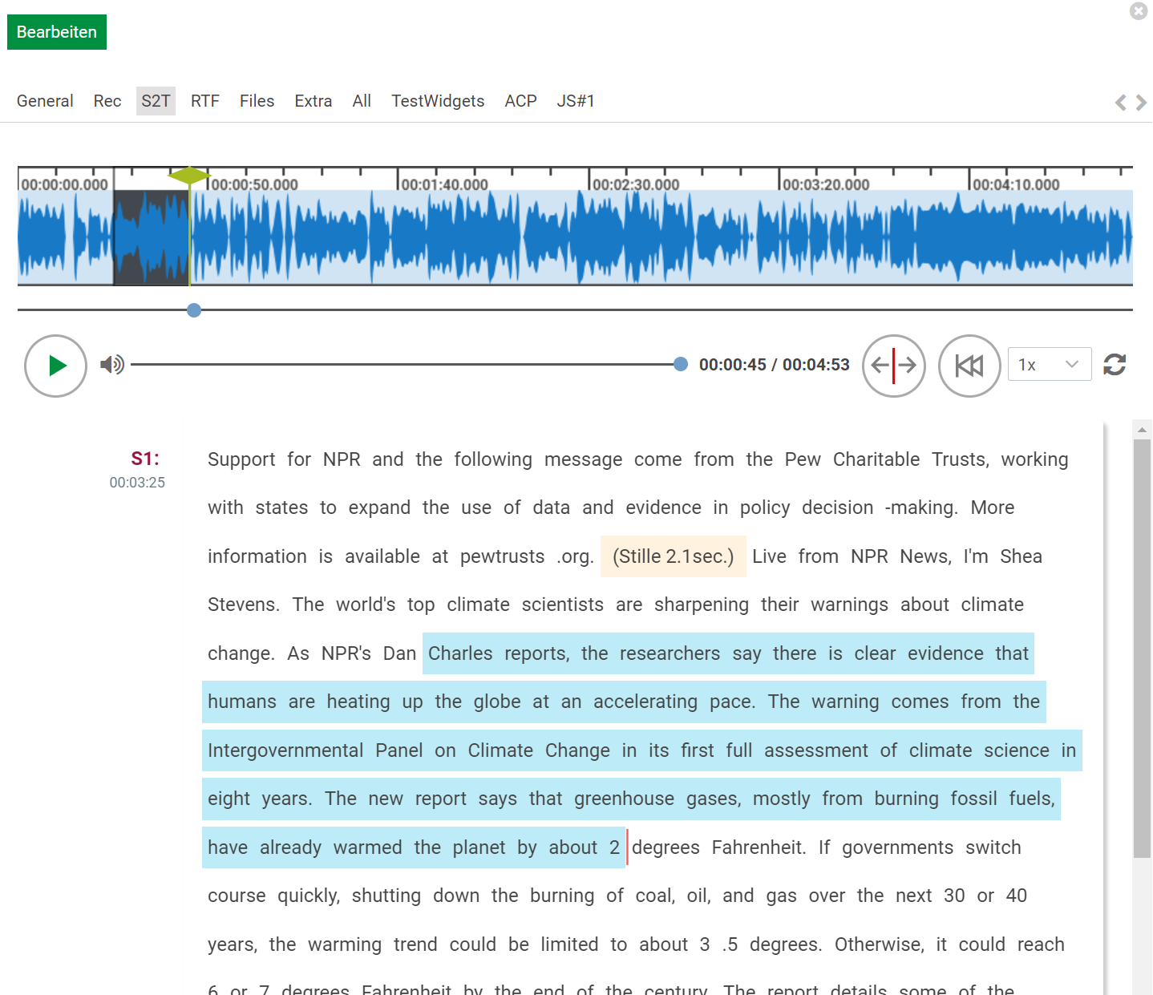Click the transcript scrollbar up arrow
The height and width of the screenshot is (995, 1153).
click(x=1142, y=431)
